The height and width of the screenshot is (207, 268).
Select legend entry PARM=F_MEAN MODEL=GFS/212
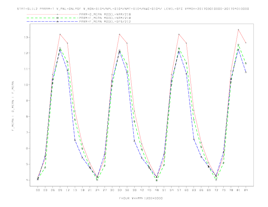coord(105,22)
